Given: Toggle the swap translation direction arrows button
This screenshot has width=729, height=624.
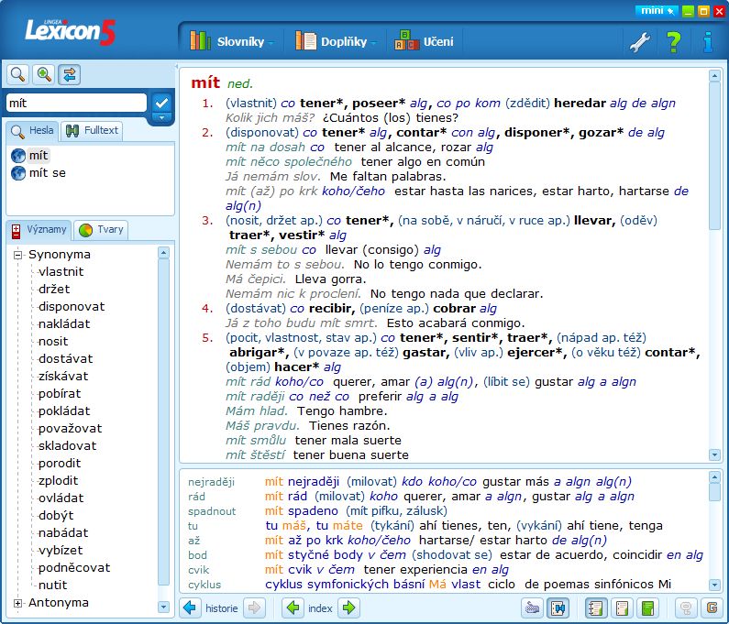Looking at the screenshot, I should coord(70,74).
